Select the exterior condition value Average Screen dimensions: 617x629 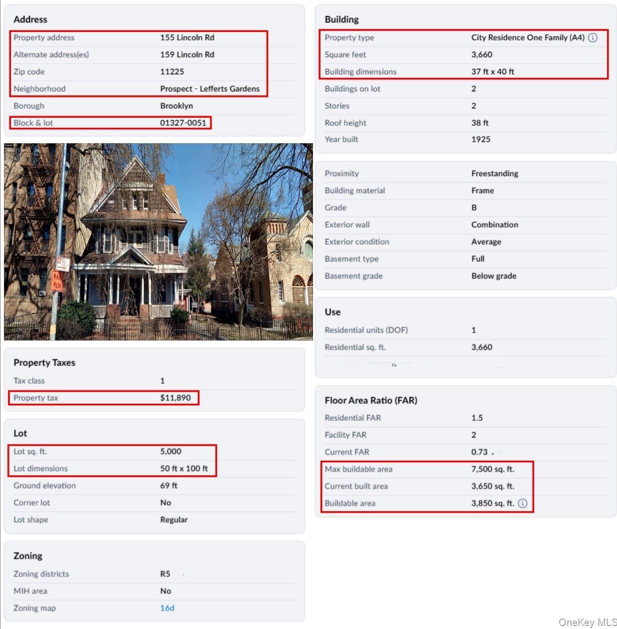486,242
